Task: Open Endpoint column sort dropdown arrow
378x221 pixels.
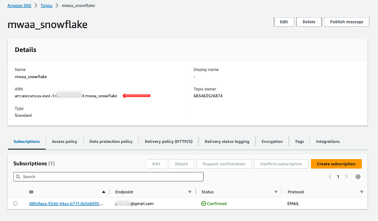Action: [190, 192]
